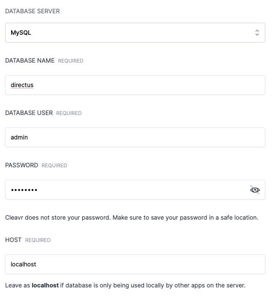The width and height of the screenshot is (273, 299).
Task: Click the masked password dots
Action: pyautogui.click(x=24, y=190)
